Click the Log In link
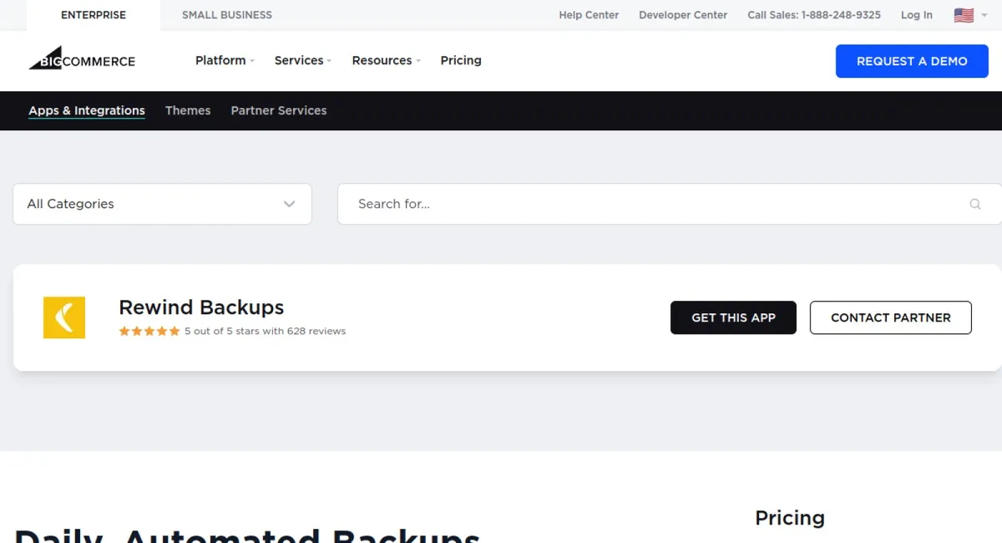 (917, 15)
